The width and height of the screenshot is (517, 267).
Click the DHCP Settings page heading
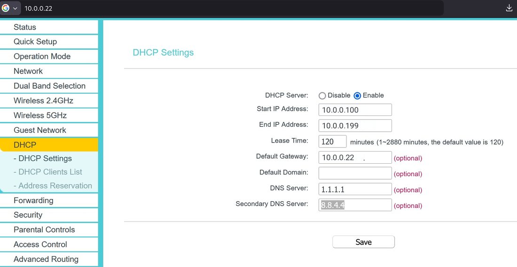(x=163, y=53)
